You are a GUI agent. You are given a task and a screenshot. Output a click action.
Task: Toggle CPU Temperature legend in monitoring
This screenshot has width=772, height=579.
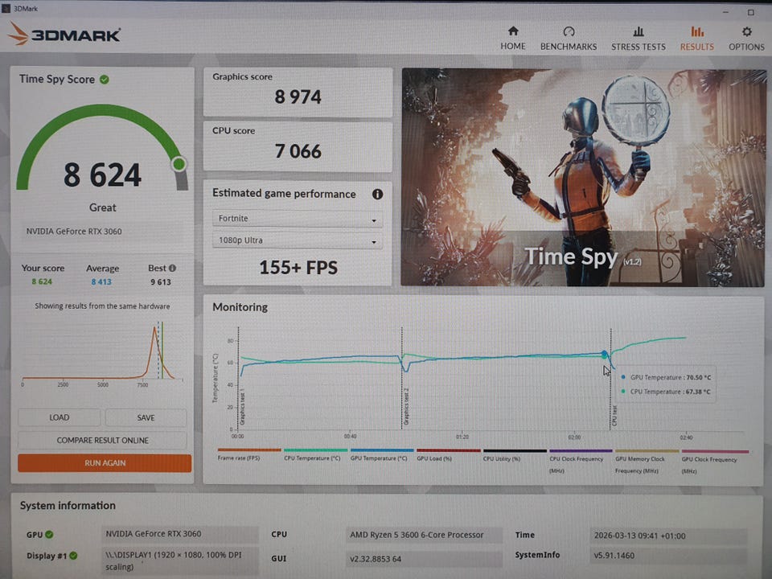(314, 455)
